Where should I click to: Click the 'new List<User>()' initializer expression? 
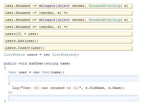[61, 55]
